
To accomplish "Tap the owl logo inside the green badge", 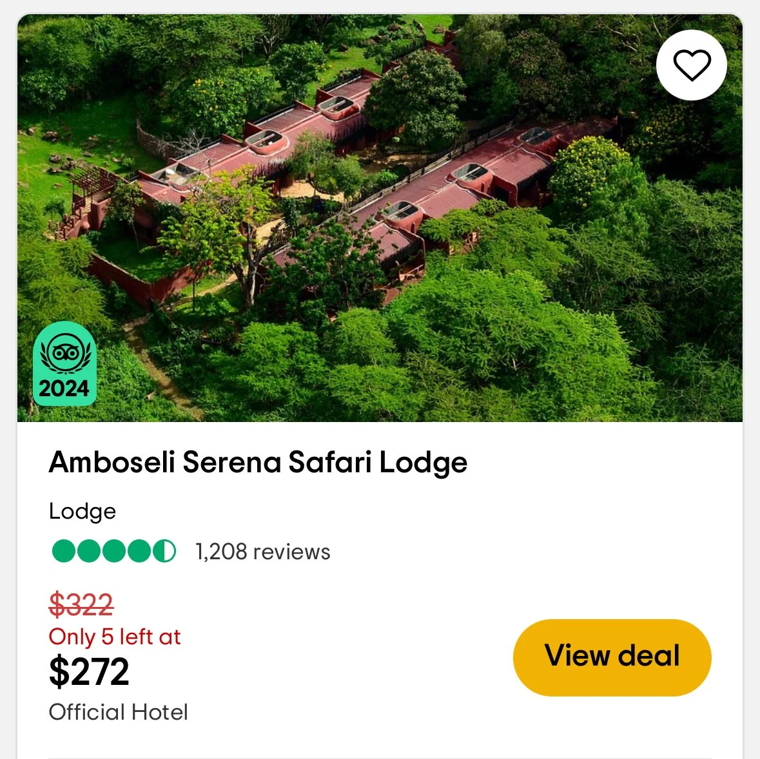I will (66, 353).
